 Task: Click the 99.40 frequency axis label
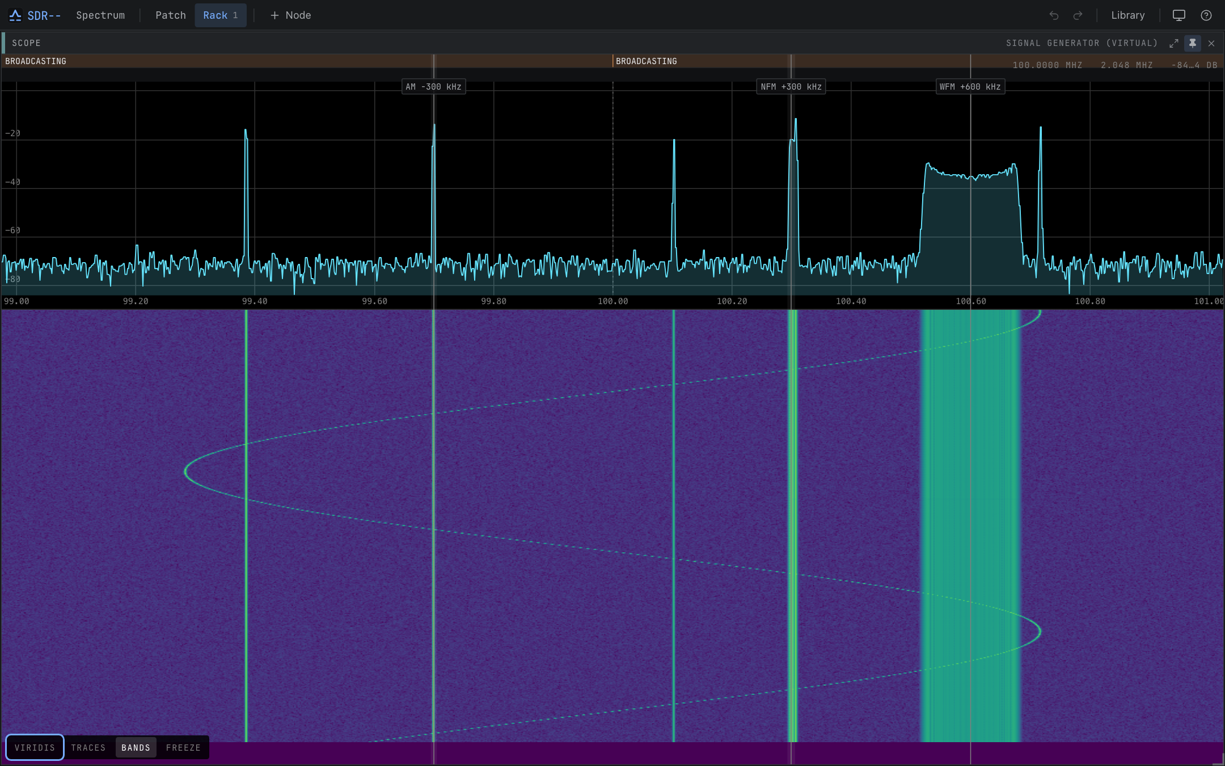(255, 301)
